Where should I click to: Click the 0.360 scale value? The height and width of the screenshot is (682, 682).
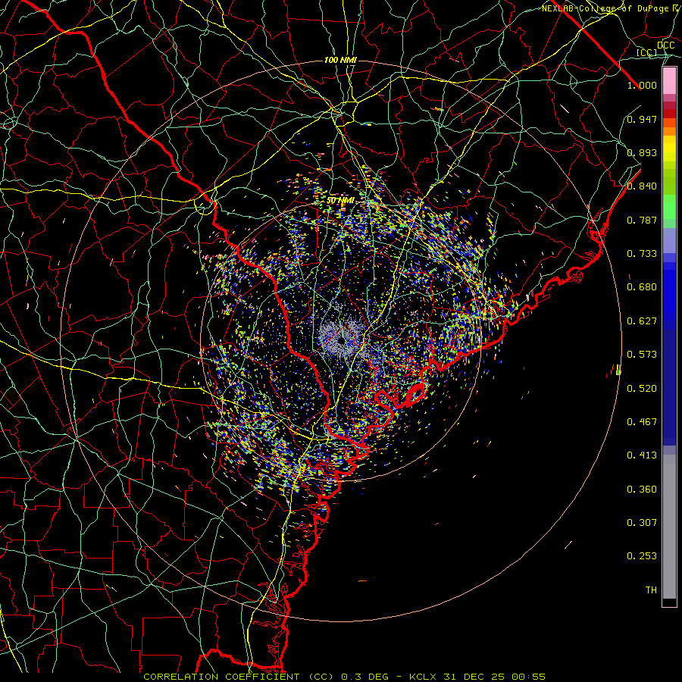(642, 490)
